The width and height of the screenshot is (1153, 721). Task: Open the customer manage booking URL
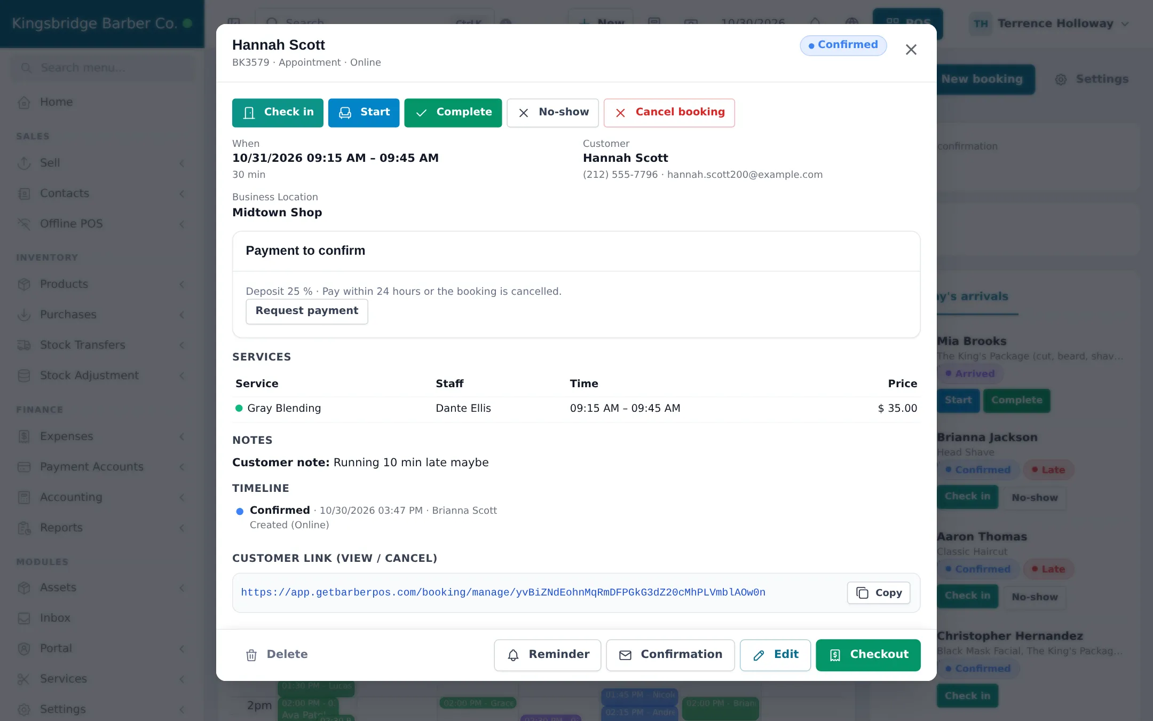click(503, 592)
